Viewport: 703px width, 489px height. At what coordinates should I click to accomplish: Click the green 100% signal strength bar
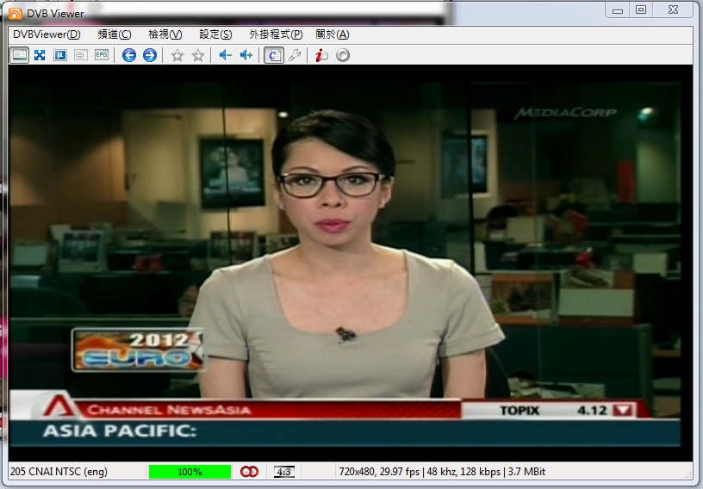click(190, 472)
